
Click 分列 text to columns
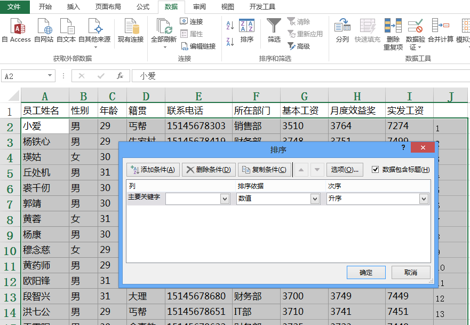342,30
